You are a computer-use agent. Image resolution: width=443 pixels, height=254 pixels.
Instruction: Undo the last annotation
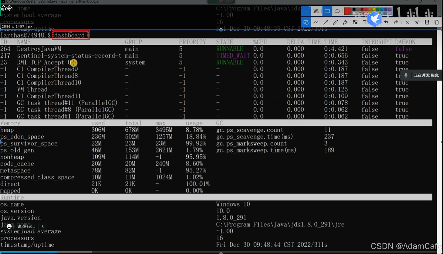click(386, 22)
